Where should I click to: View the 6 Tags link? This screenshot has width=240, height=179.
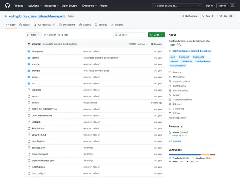click(x=63, y=35)
